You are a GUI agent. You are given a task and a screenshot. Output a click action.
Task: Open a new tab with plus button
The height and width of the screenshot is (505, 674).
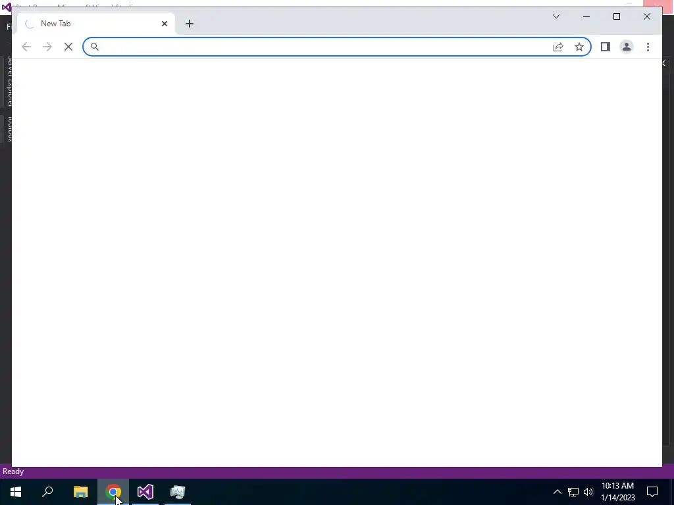pyautogui.click(x=190, y=24)
